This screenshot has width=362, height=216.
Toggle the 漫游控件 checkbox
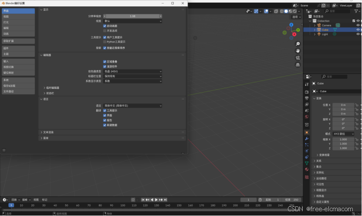pyautogui.click(x=105, y=66)
